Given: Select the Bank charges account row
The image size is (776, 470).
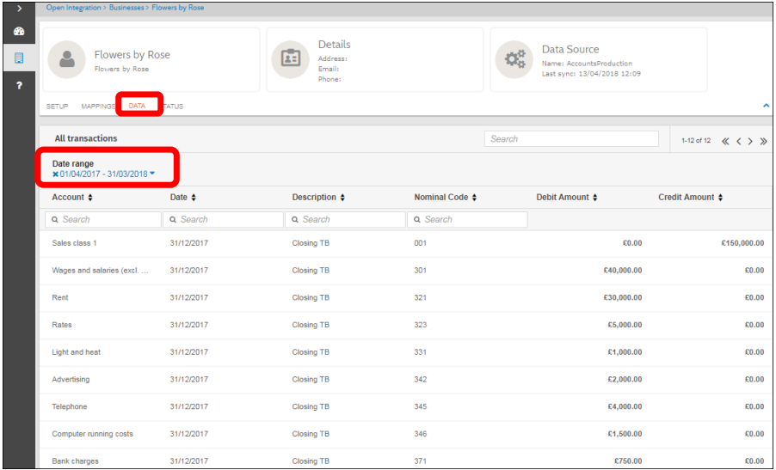Looking at the screenshot, I should [406, 460].
